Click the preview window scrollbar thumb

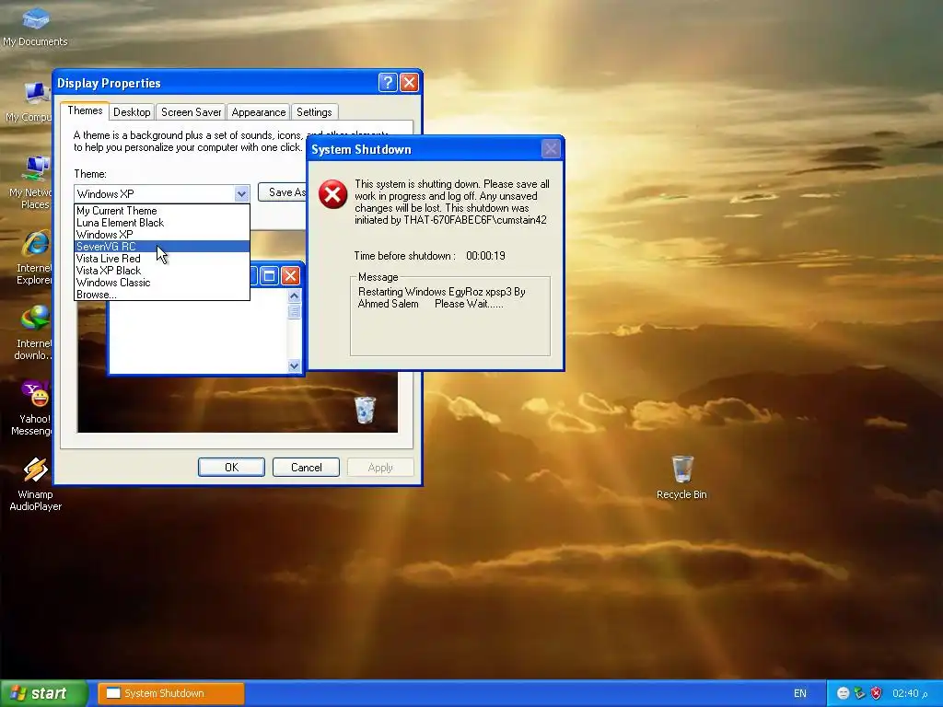[294, 311]
